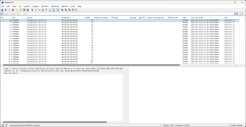The height and width of the screenshot is (127, 246).
Task: Click the PHY type column header
Action: click(x=120, y=18)
